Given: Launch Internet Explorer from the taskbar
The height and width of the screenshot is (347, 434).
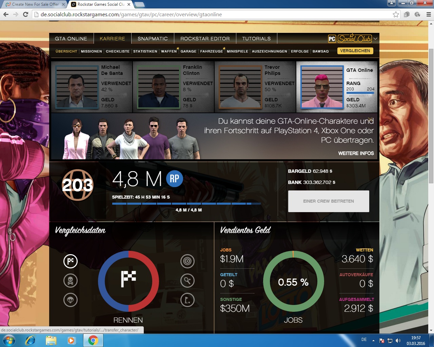Looking at the screenshot, I should (x=30, y=340).
